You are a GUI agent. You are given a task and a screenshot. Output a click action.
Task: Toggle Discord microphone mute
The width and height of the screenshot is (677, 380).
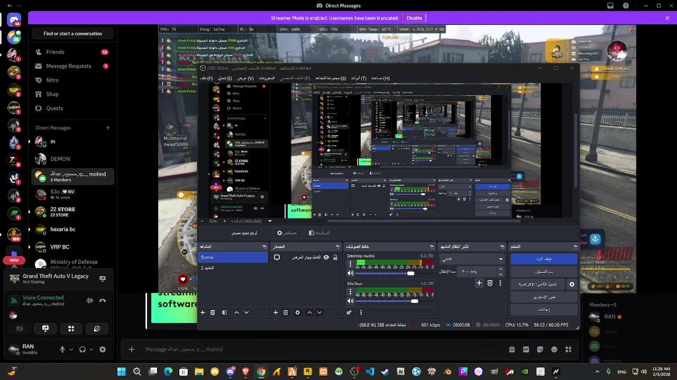point(62,349)
